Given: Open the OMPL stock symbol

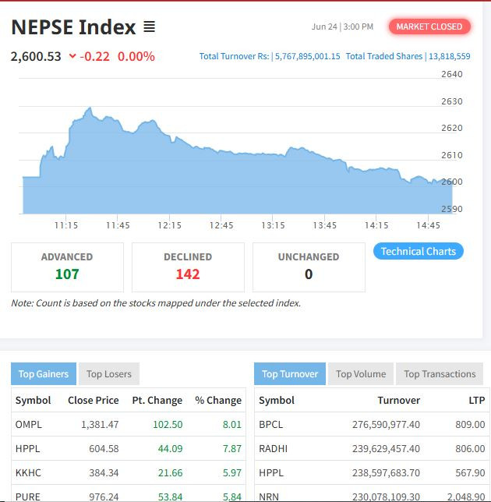Looking at the screenshot, I should pyautogui.click(x=28, y=425).
